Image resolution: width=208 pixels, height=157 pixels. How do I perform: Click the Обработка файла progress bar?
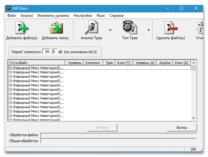point(119,135)
